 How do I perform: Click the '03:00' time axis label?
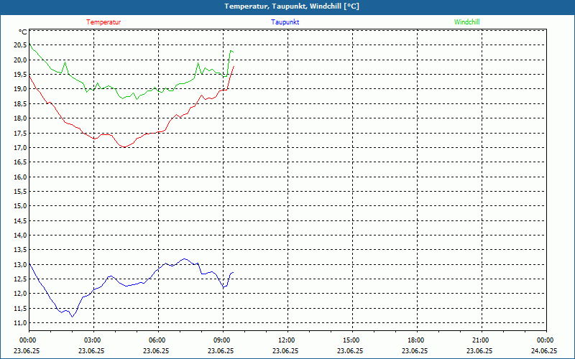tap(92, 340)
